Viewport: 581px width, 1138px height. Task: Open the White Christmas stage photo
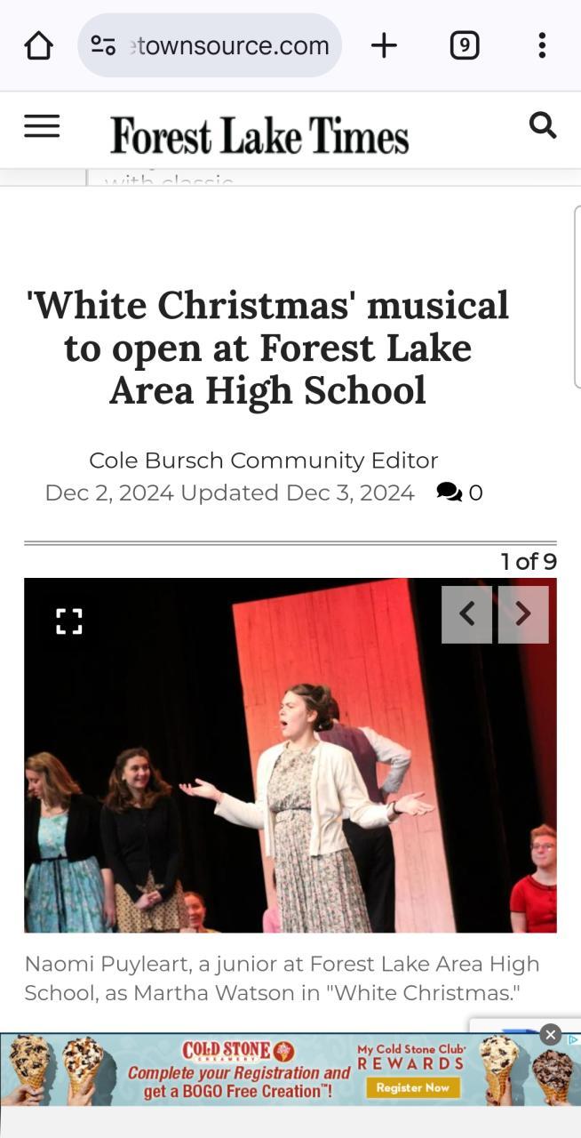(290, 755)
